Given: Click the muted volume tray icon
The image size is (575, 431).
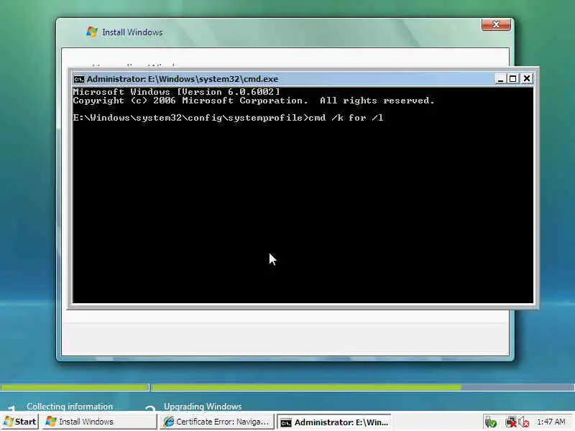Looking at the screenshot, I should point(524,422).
